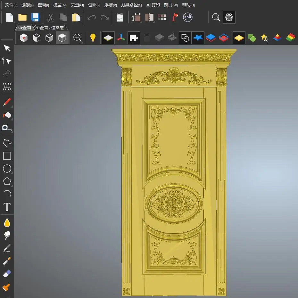The height and width of the screenshot is (298, 298).
Task: Open the notes notepad icon
Action: click(x=120, y=18)
